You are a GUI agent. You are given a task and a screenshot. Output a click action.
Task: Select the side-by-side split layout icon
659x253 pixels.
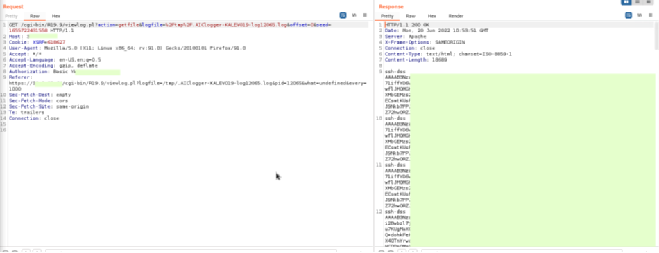(626, 2)
